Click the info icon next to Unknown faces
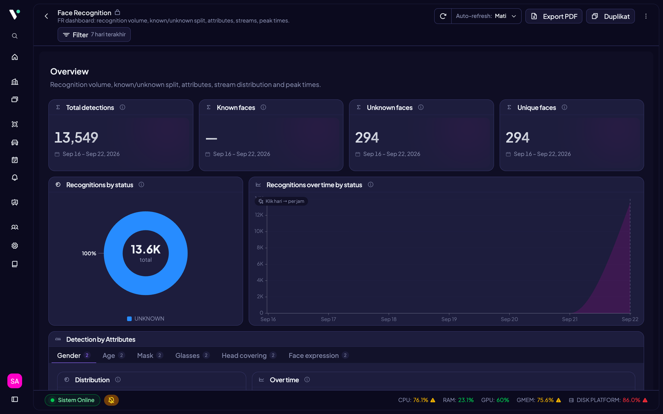This screenshot has height=414, width=663. tap(421, 107)
